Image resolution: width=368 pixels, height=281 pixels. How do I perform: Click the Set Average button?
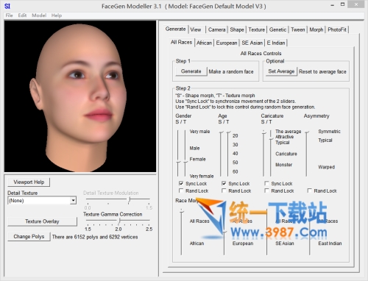tap(281, 71)
